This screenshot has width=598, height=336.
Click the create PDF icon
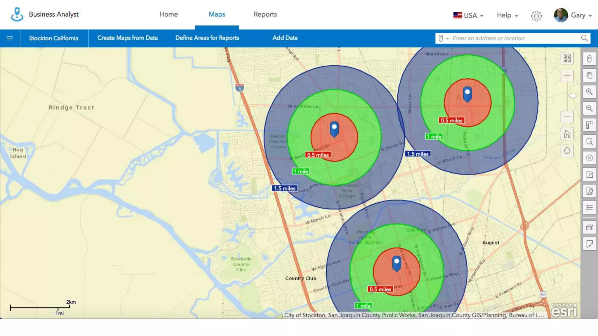(x=589, y=191)
